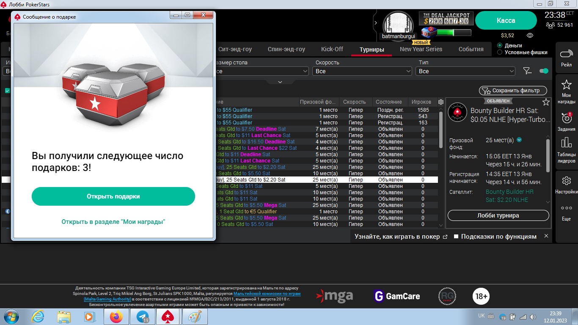Click the green rewards progress bar
Screen dimensions: 578x325
[x=454, y=33]
